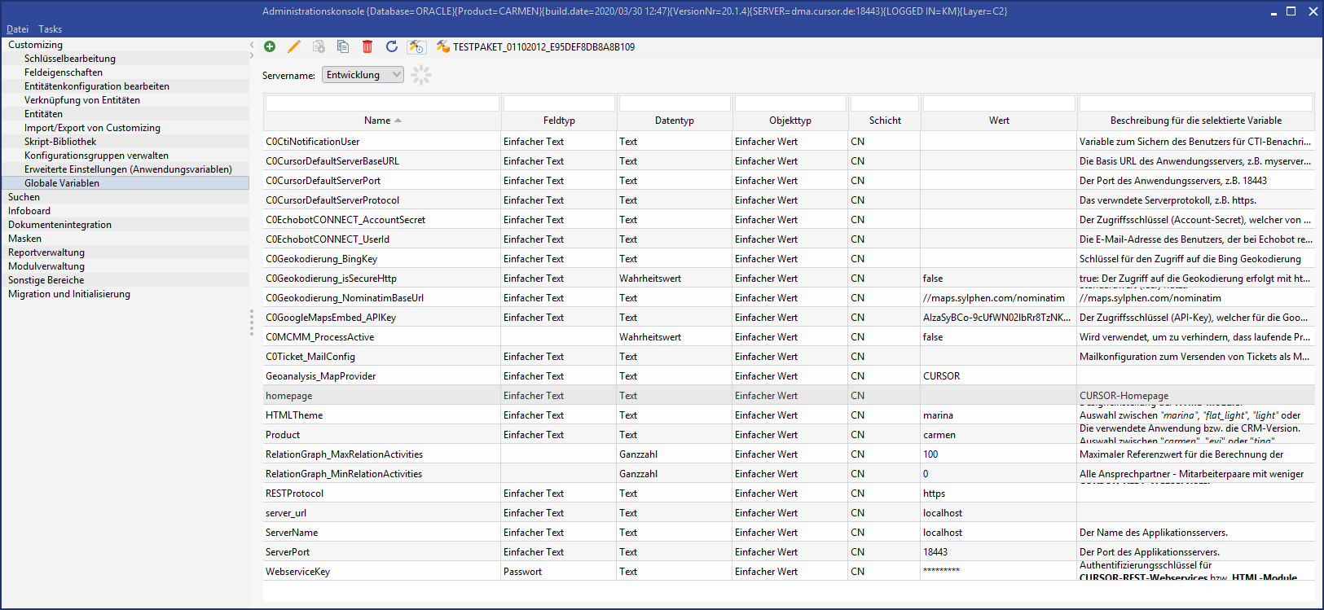Click the Wert column header
Screen dimensions: 1324x610
point(999,121)
